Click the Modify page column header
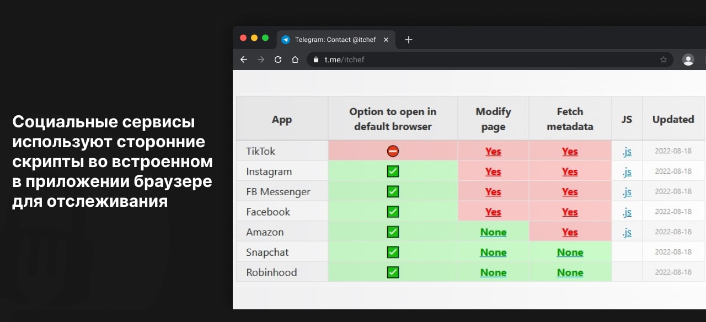Image resolution: width=706 pixels, height=322 pixels. (493, 119)
